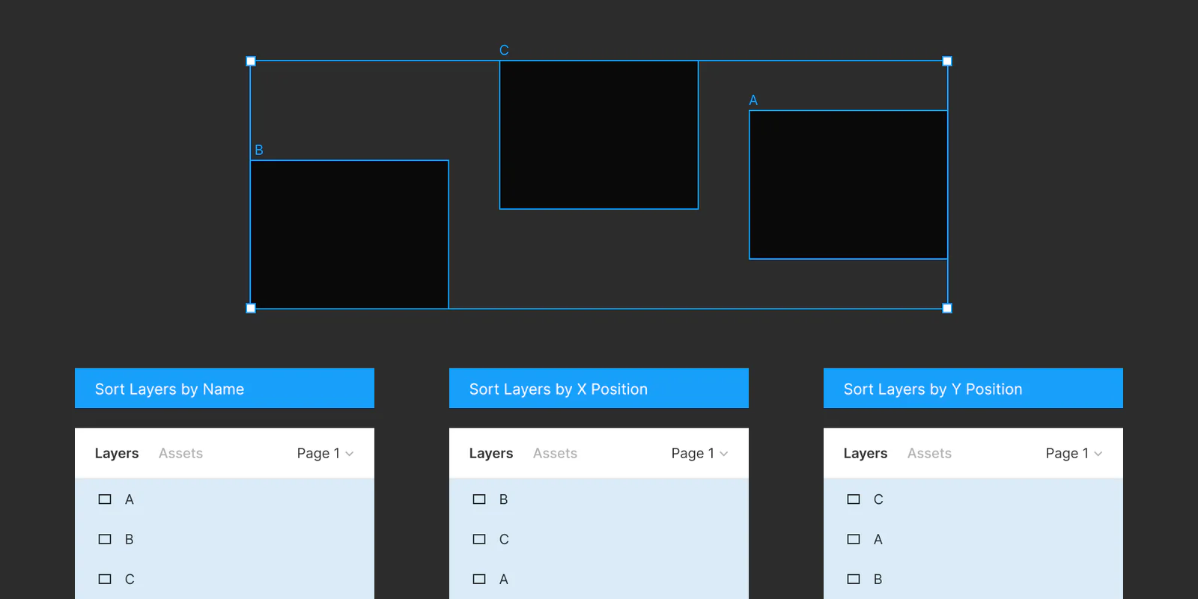Viewport: 1198px width, 599px height.
Task: Click rectangle icon beside C in X Position panel
Action: click(x=479, y=539)
